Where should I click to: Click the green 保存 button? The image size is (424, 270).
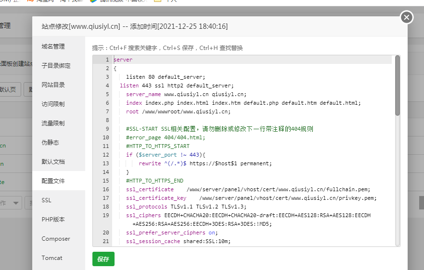103,259
